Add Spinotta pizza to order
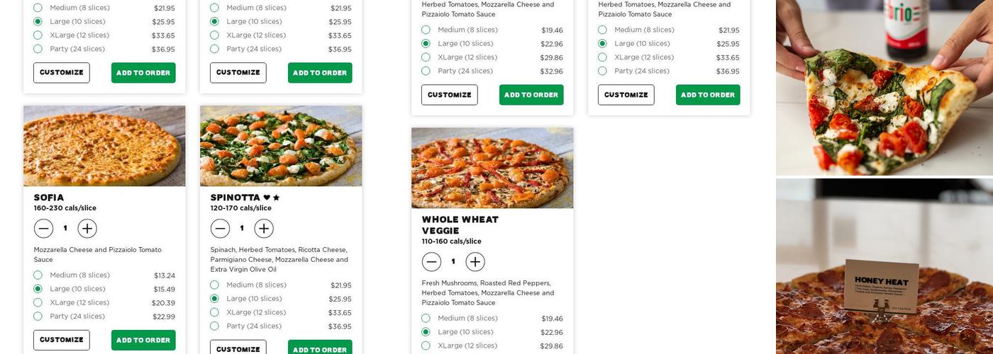The width and height of the screenshot is (993, 354). (x=320, y=349)
